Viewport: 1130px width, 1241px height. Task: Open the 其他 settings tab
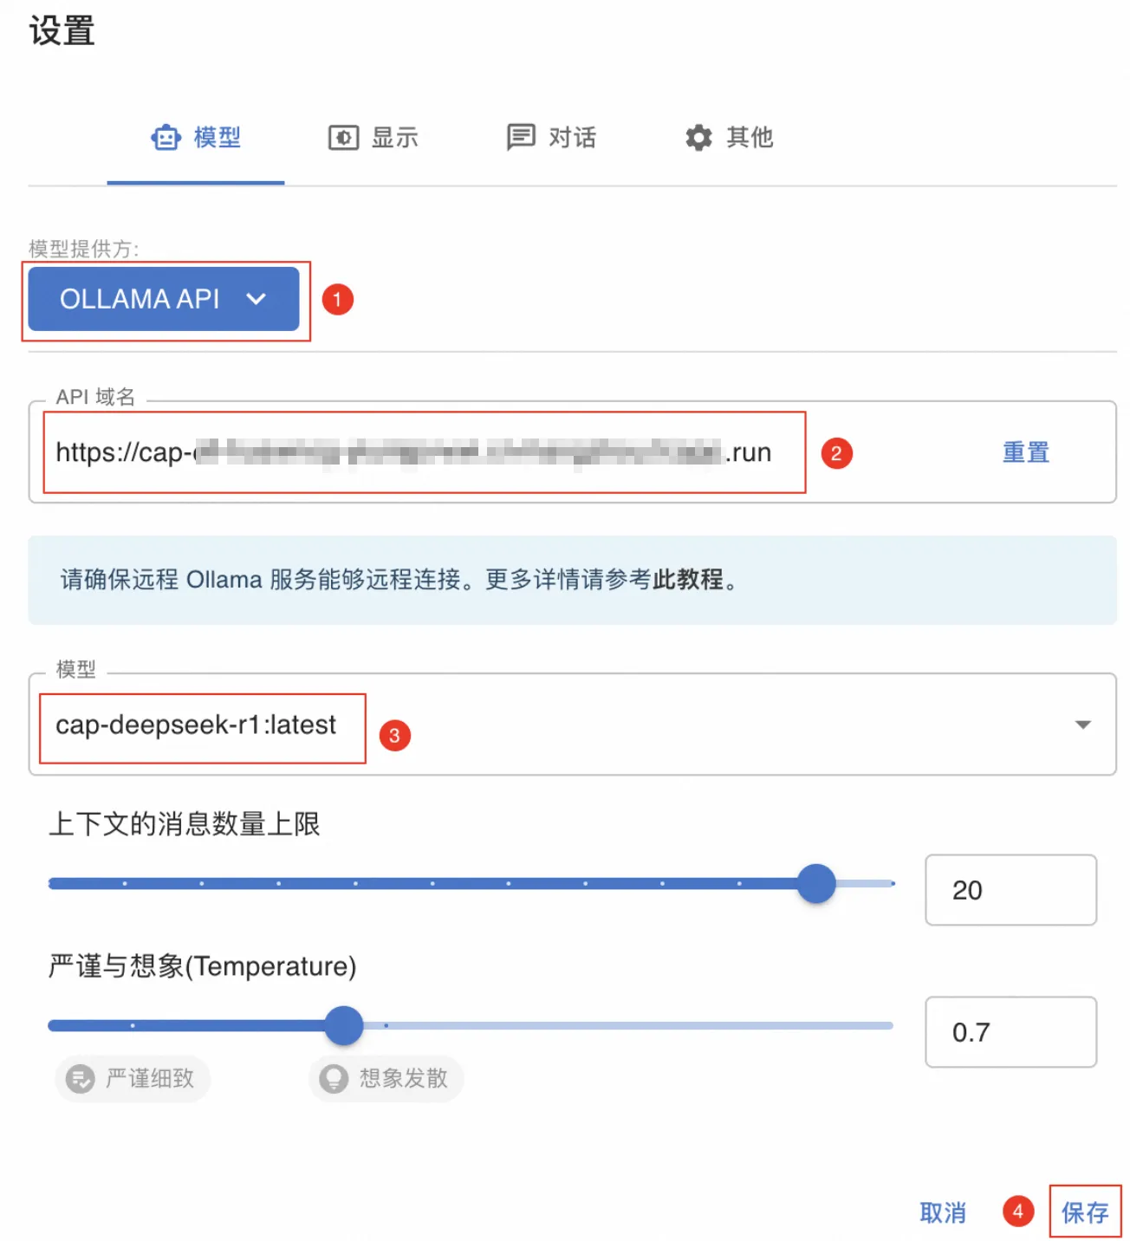(729, 138)
